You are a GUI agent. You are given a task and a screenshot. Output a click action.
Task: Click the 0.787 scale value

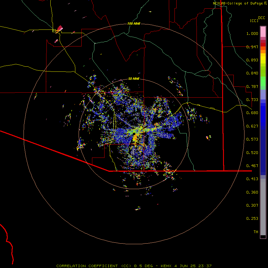252,86
